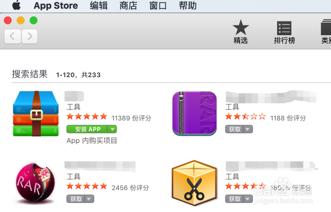Open the 窗口 menu
Viewport: 331px width, 212px height.
click(x=158, y=6)
